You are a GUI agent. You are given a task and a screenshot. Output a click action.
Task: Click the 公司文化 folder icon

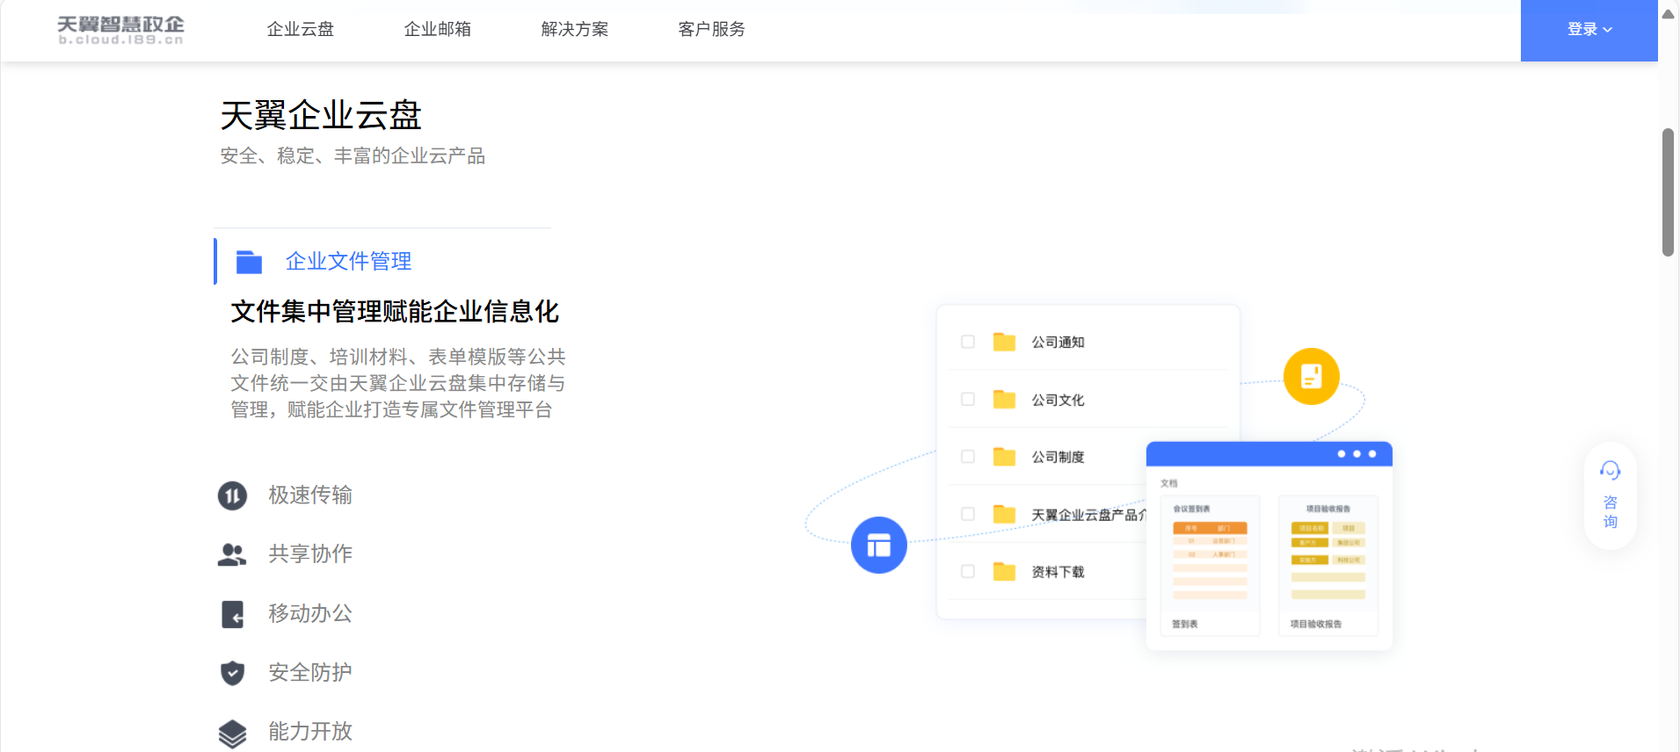point(1004,399)
